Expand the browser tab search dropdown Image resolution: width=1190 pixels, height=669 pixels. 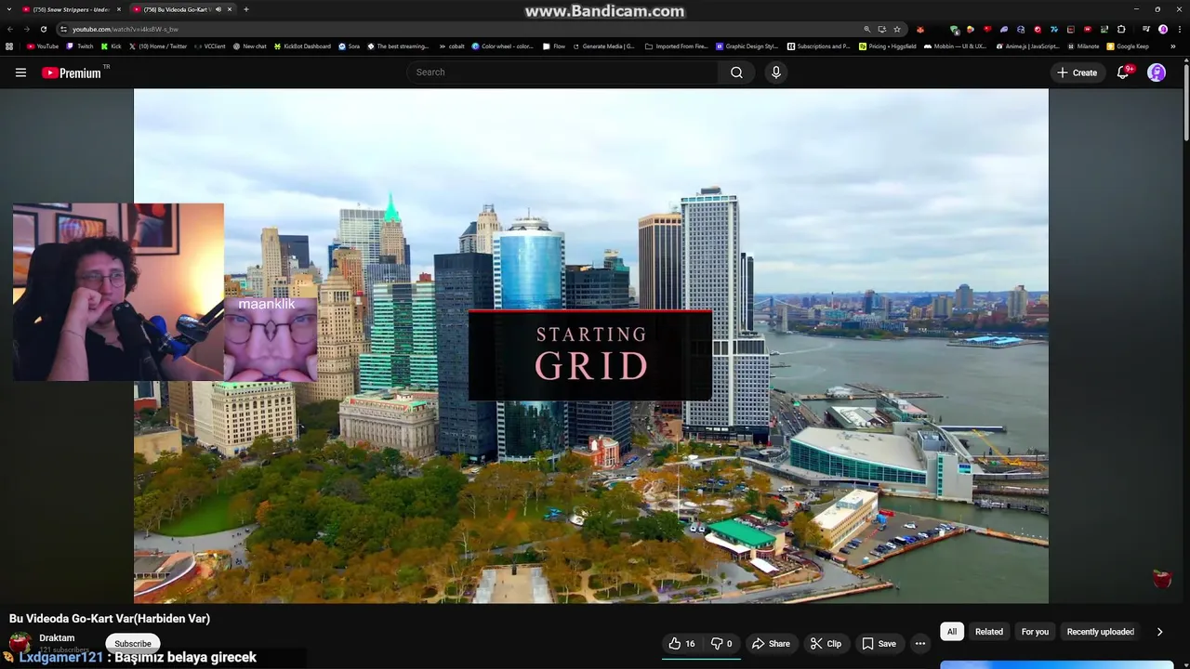click(x=8, y=9)
